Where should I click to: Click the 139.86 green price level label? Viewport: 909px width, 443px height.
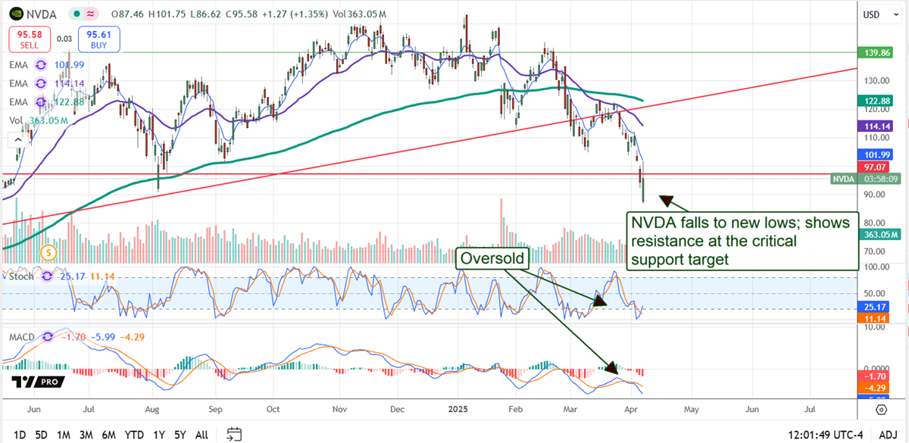point(881,52)
